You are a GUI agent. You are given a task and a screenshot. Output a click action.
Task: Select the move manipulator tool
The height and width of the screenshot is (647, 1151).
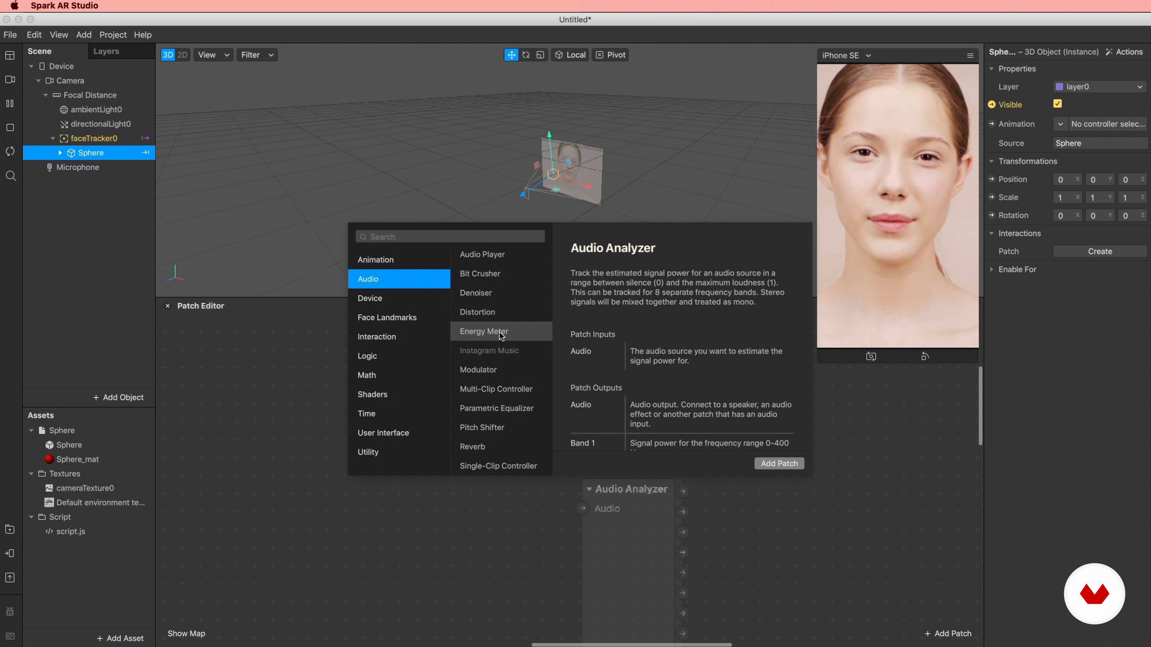(x=511, y=55)
